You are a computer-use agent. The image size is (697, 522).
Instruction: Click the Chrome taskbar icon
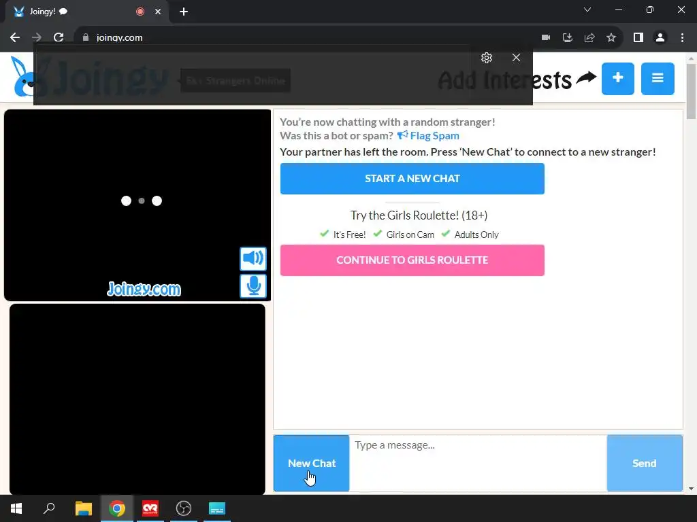coord(116,508)
